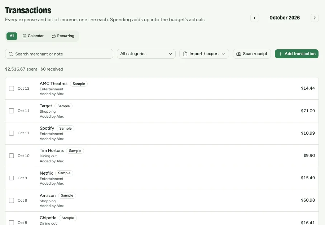
Task: Click the $9.90 amount for Tim Hortons
Action: 309,156
